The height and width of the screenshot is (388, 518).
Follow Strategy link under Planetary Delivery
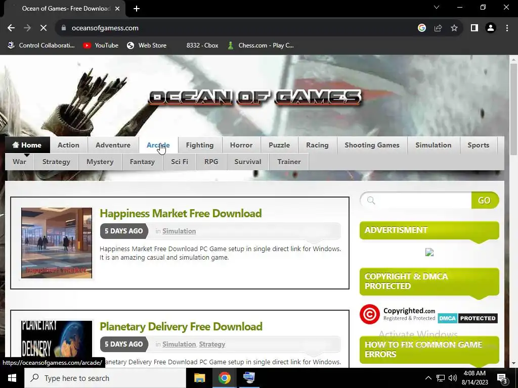pyautogui.click(x=212, y=344)
